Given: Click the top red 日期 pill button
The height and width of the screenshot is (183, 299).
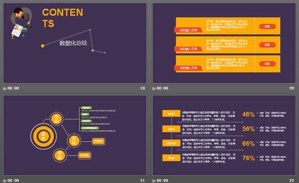Looking at the screenshot, I should [267, 26].
